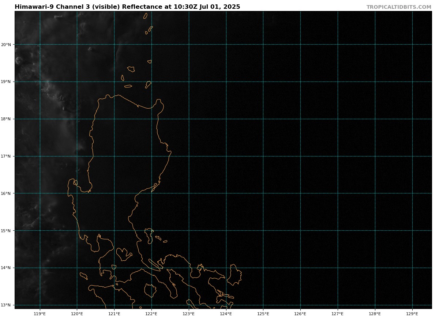Click the 128°E longitude label

click(375, 313)
